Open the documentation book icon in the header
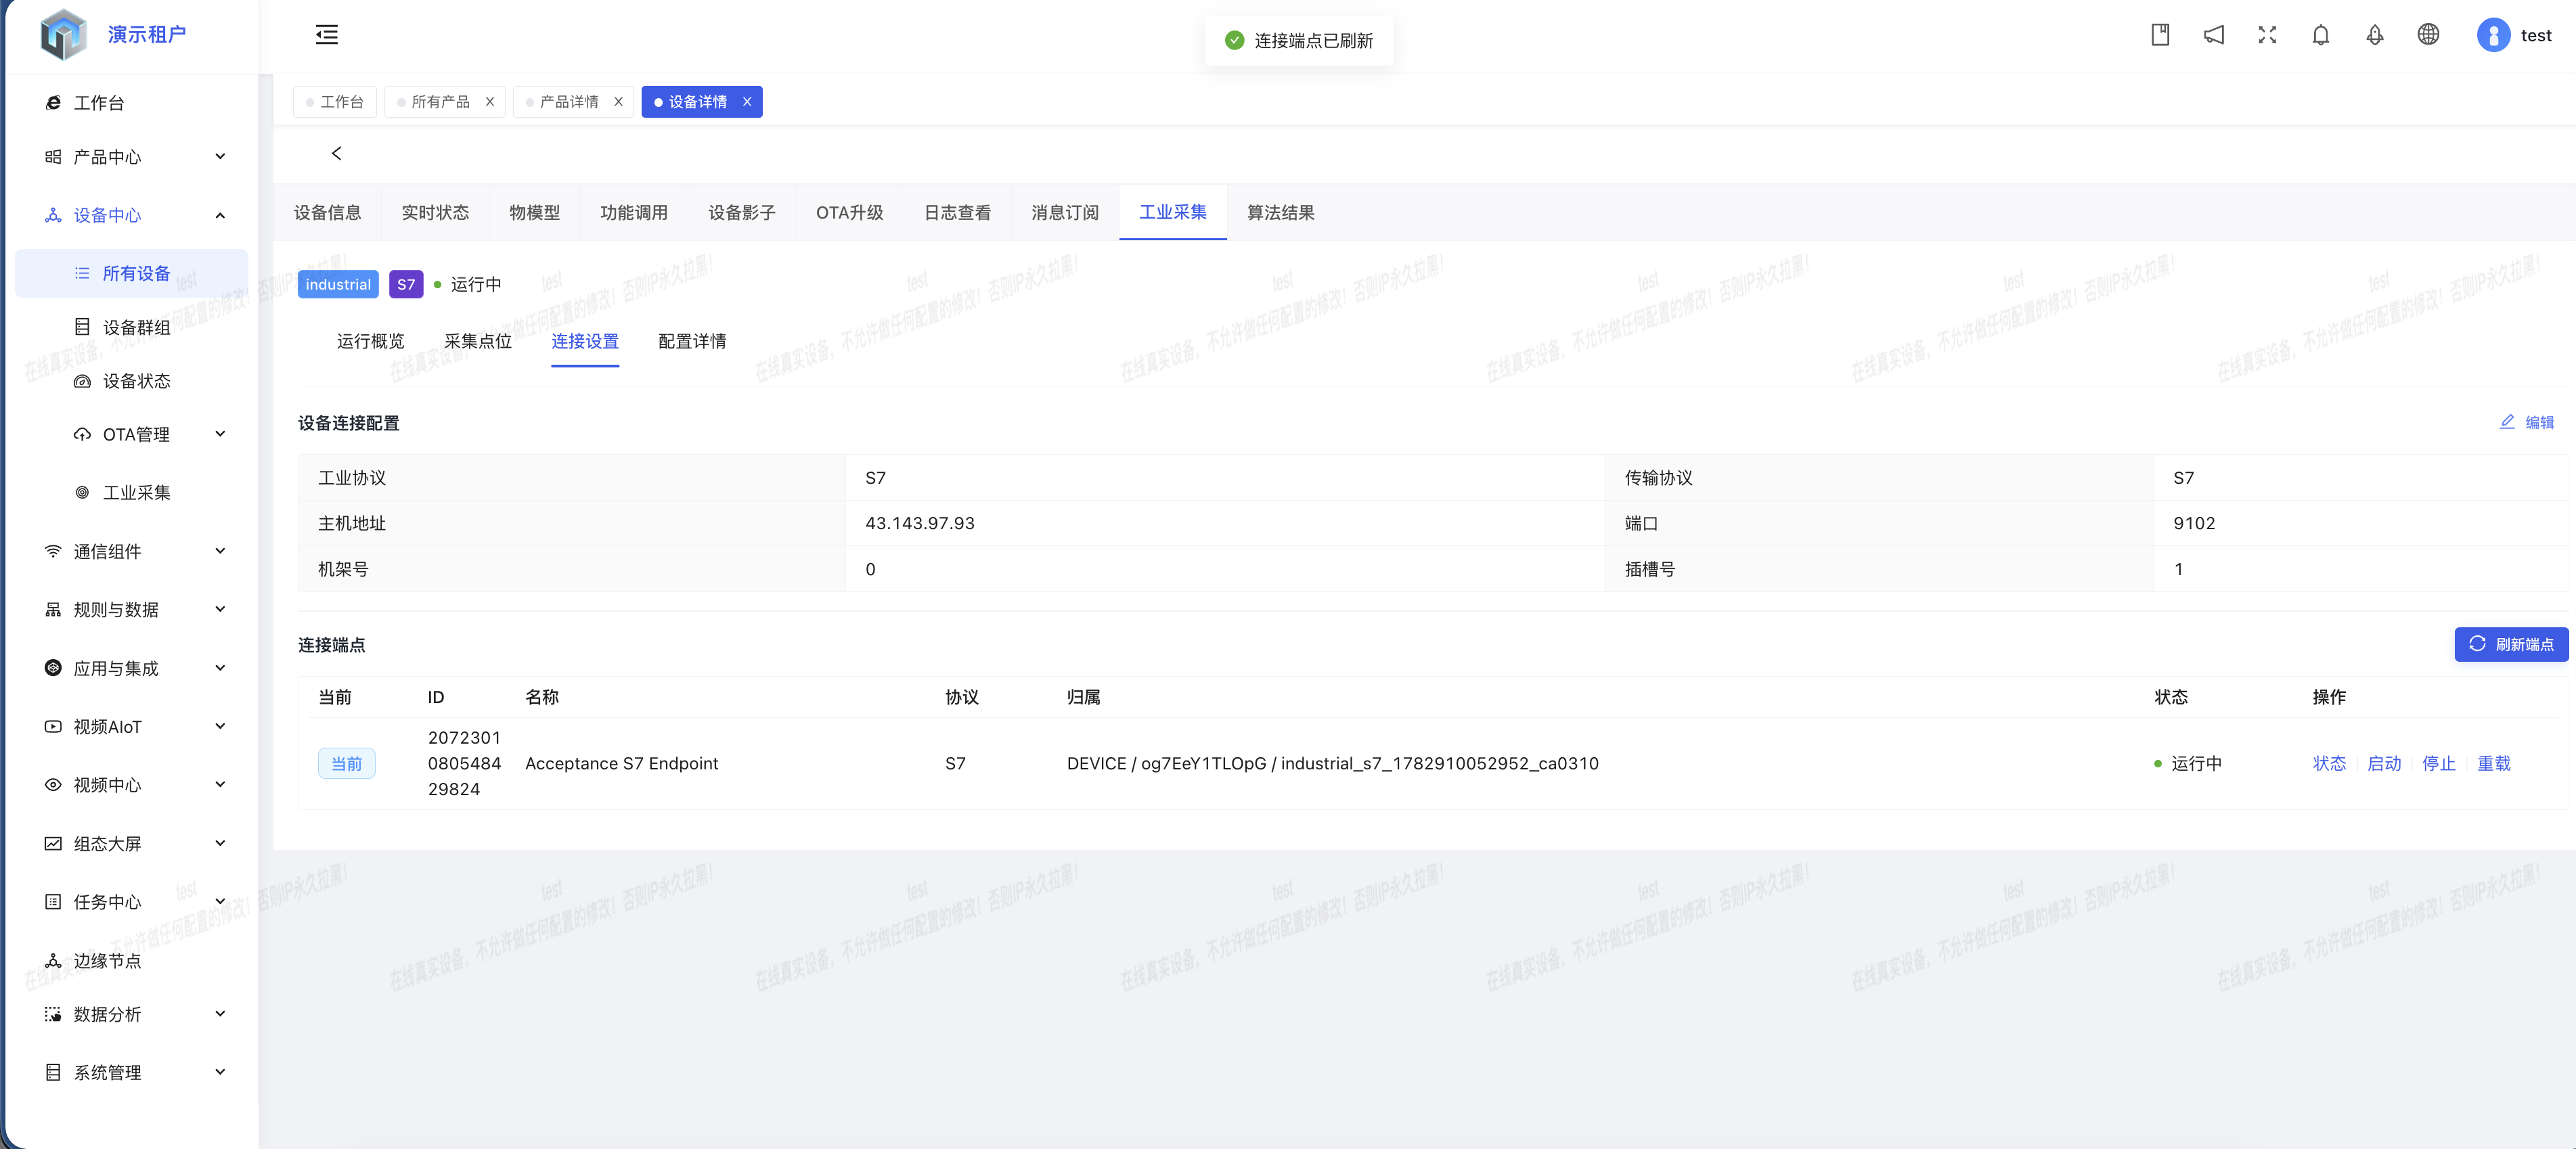Image resolution: width=2576 pixels, height=1149 pixels. tap(2160, 35)
